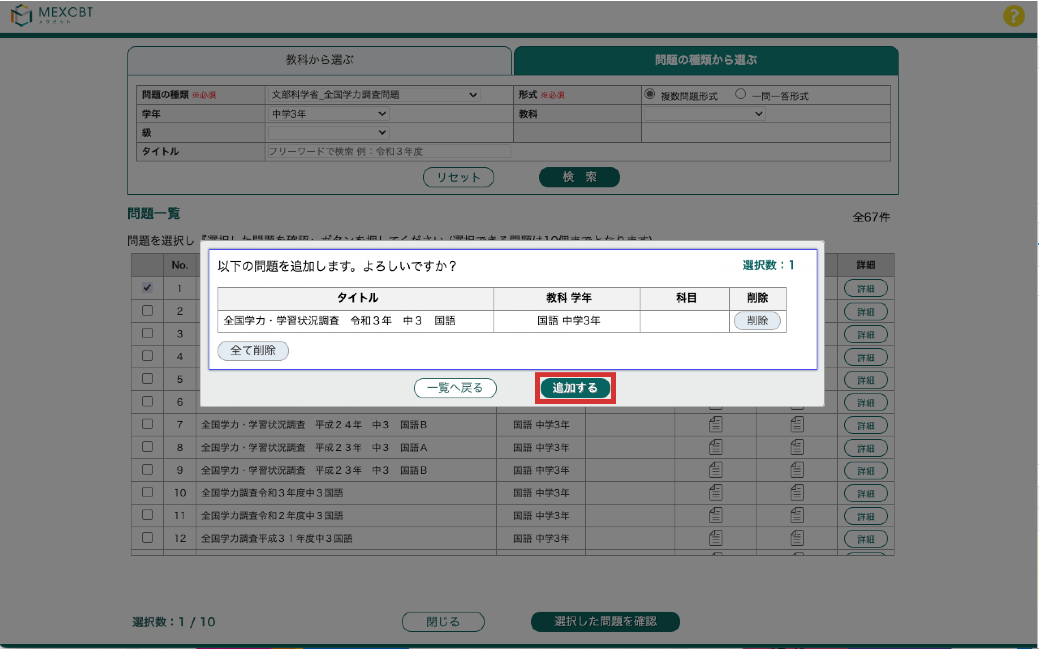This screenshot has height=649, width=1039.
Task: Click row title 全国学力調査令和2年度中3国語
Action: click(x=272, y=516)
